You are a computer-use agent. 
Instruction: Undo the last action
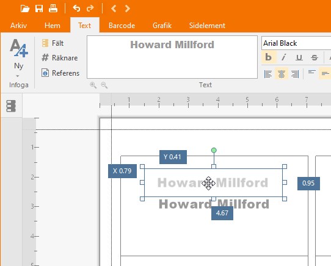coord(76,9)
